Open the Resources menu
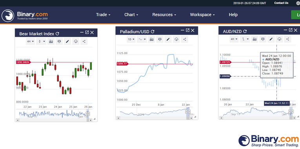The width and height of the screenshot is (300, 149). [164, 15]
